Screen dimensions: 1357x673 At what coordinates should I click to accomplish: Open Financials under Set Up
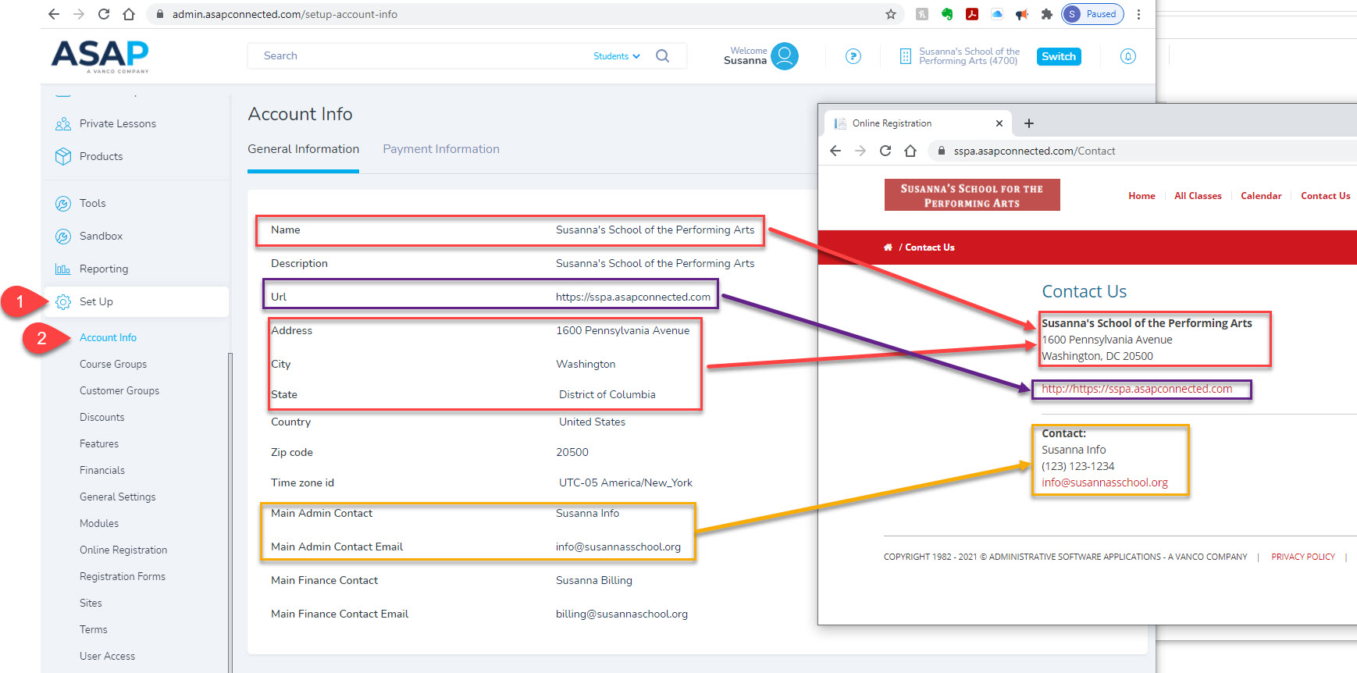click(102, 470)
